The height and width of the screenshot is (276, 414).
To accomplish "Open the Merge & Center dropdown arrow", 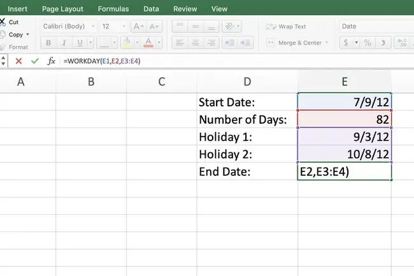I will click(327, 43).
